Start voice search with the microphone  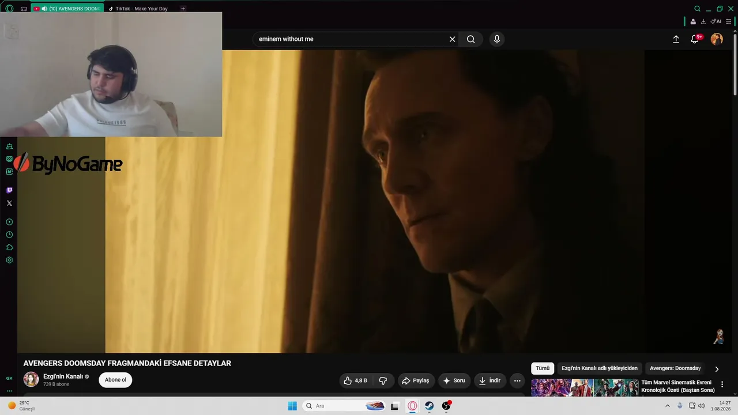point(497,39)
